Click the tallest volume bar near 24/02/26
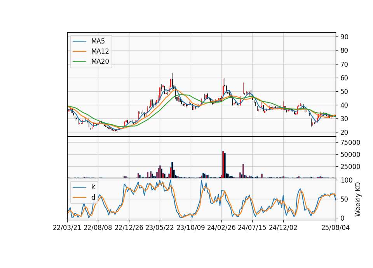Image resolution: width=373 pixels, height=268 pixels. [x=223, y=164]
